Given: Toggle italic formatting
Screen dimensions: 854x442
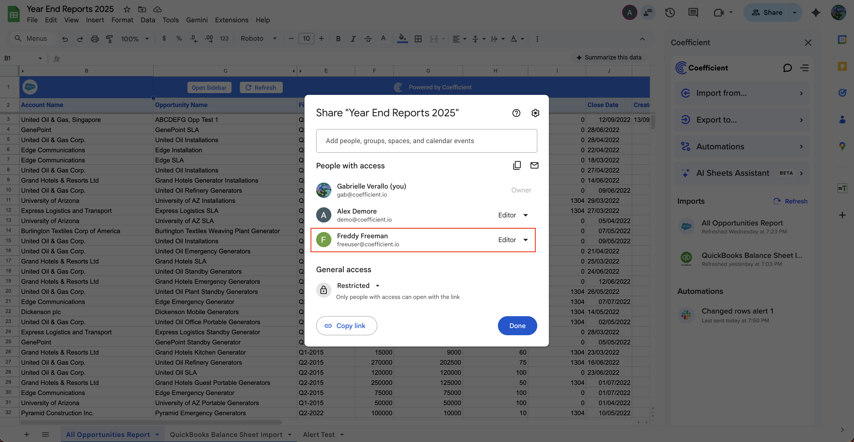Looking at the screenshot, I should tap(353, 39).
